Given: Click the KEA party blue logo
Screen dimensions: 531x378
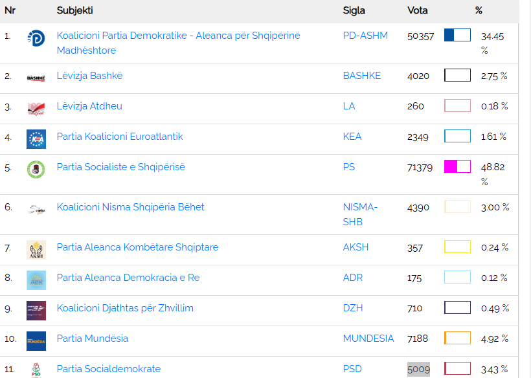Looking at the screenshot, I should (x=36, y=139).
